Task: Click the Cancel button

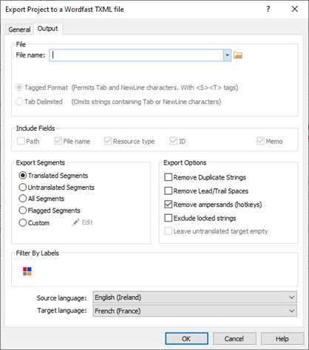Action: coord(234,339)
